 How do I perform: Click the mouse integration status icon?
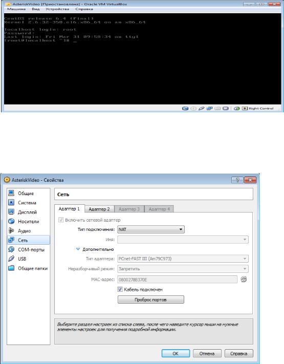click(x=236, y=109)
